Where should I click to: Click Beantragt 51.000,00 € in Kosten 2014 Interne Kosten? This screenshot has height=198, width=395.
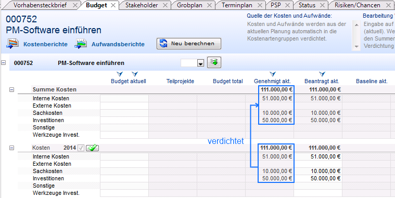pyautogui.click(x=325, y=157)
